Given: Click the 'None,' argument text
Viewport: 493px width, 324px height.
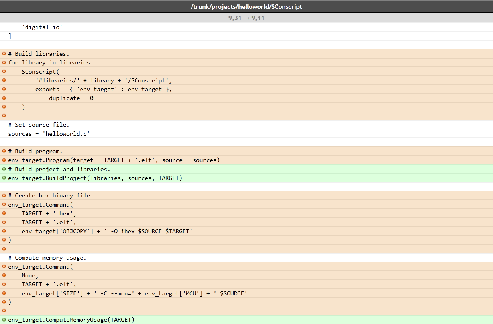Looking at the screenshot, I should click(x=30, y=275).
